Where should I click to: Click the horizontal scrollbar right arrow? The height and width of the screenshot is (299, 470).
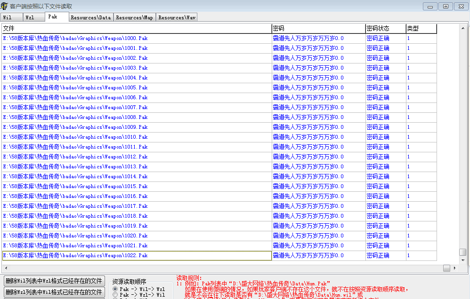[455, 268]
